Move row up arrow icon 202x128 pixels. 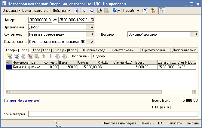pyautogui.click(x=44, y=56)
